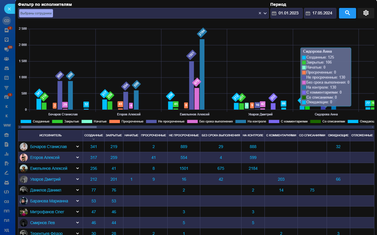
Task: Click the code brackets icon in the sidebar
Action: pos(6,192)
